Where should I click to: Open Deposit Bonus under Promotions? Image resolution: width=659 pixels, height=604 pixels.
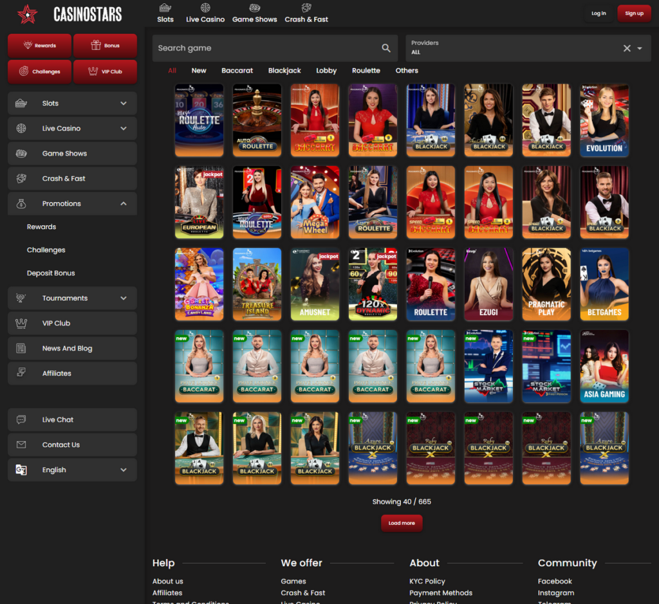pos(51,273)
